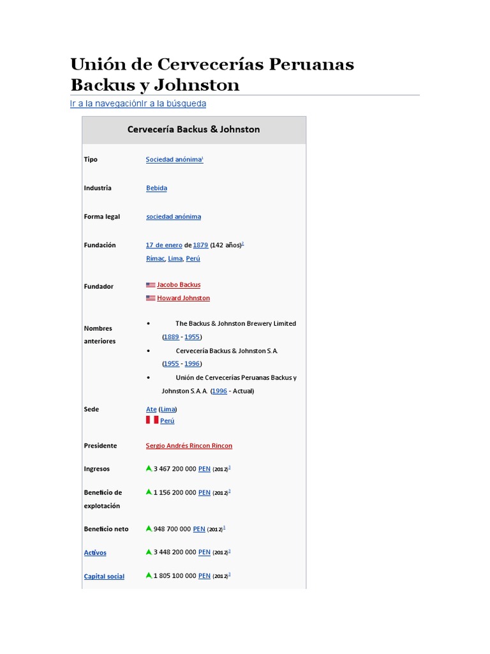Open sociedad anónima link in Forma legal row

pos(174,217)
